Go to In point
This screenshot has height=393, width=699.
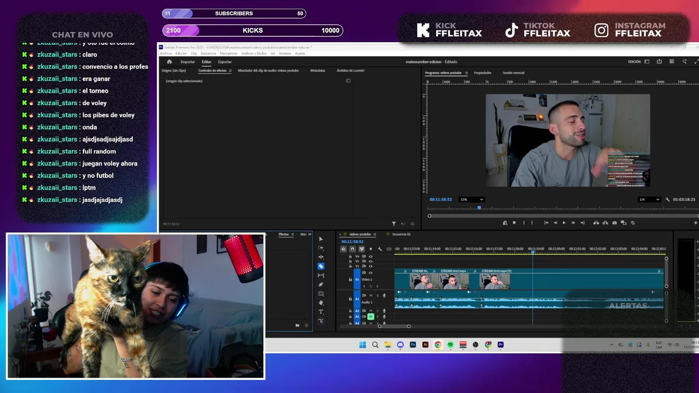pos(547,223)
